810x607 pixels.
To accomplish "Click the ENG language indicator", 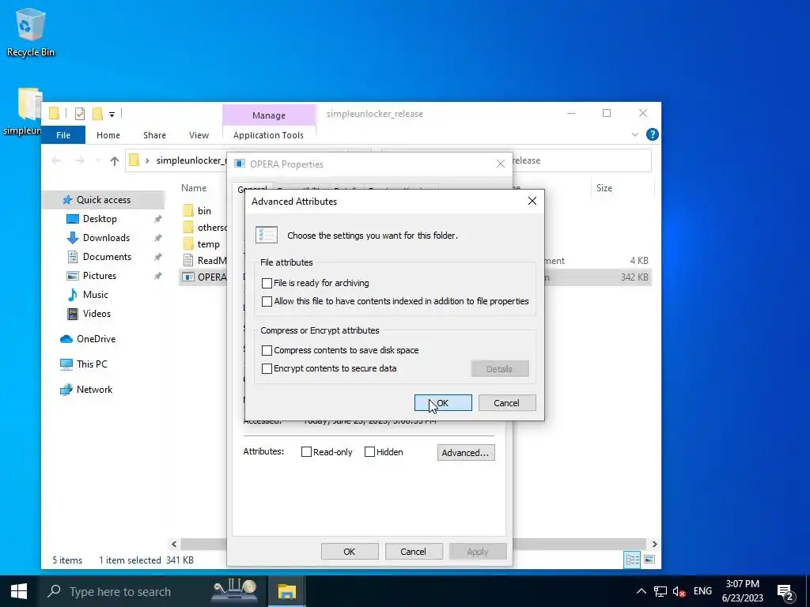I will click(702, 591).
